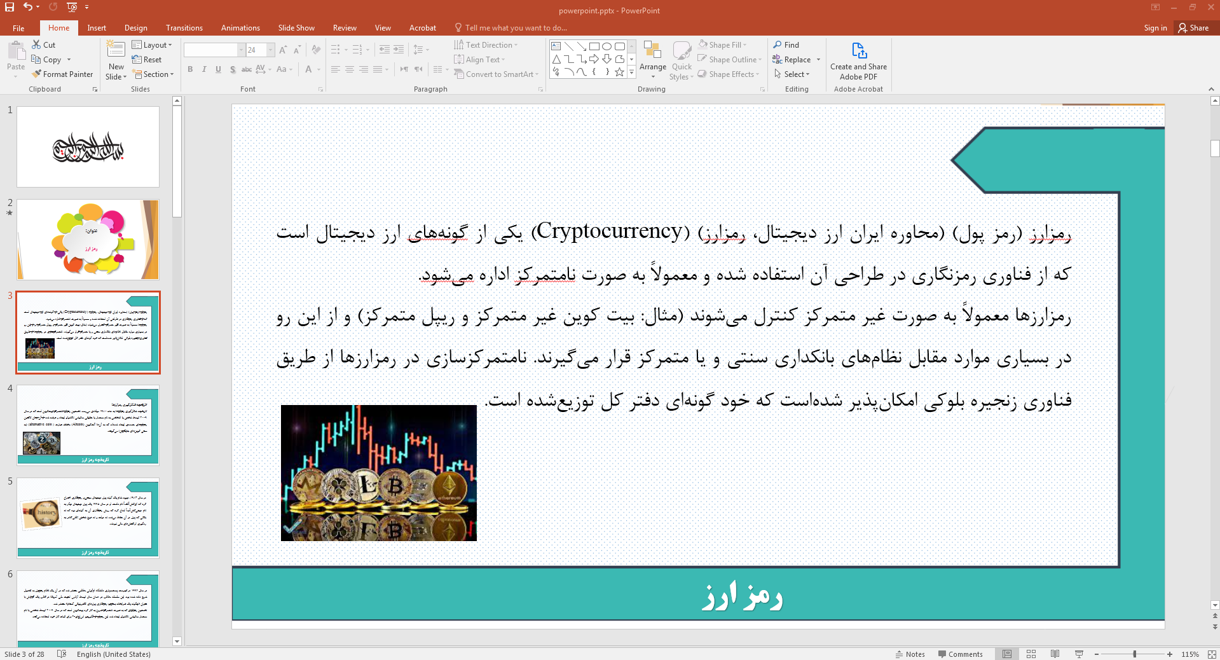
Task: Click Convert to SmartArt button
Action: coord(496,74)
